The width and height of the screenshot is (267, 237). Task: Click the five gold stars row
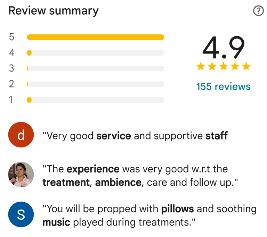click(224, 66)
